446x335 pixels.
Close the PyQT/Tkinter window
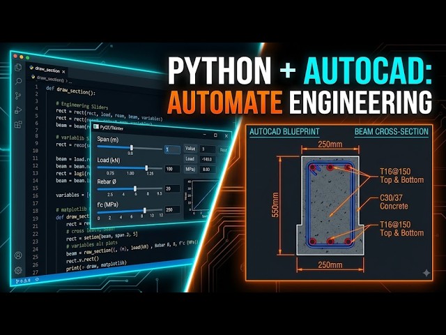pos(226,136)
